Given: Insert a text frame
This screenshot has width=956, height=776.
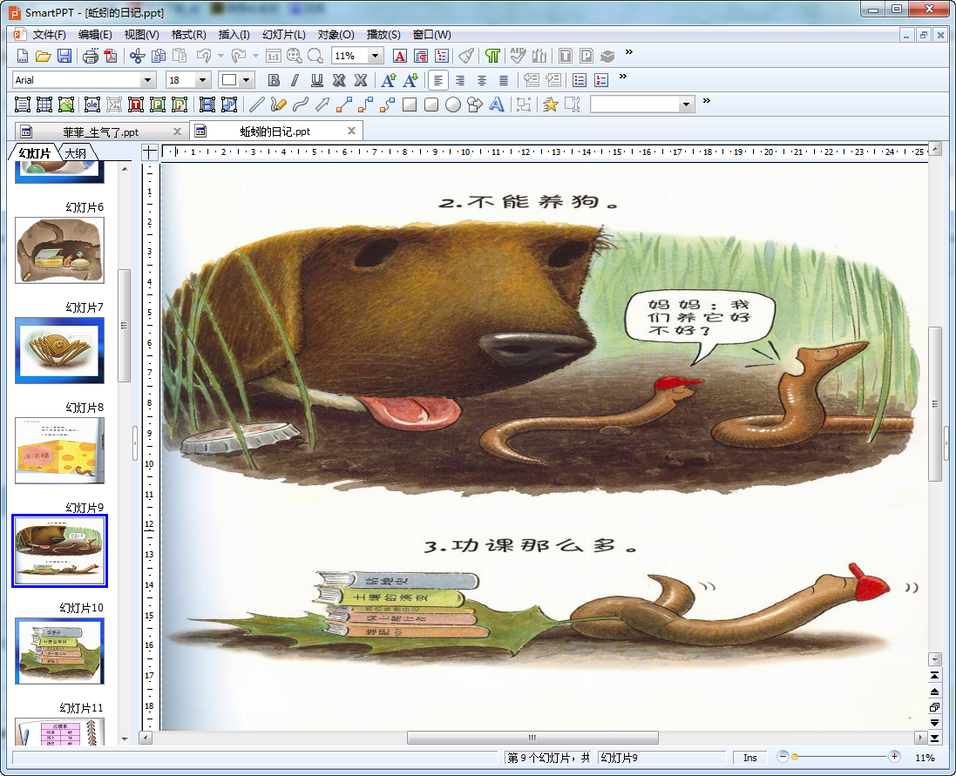Looking at the screenshot, I should tap(23, 105).
